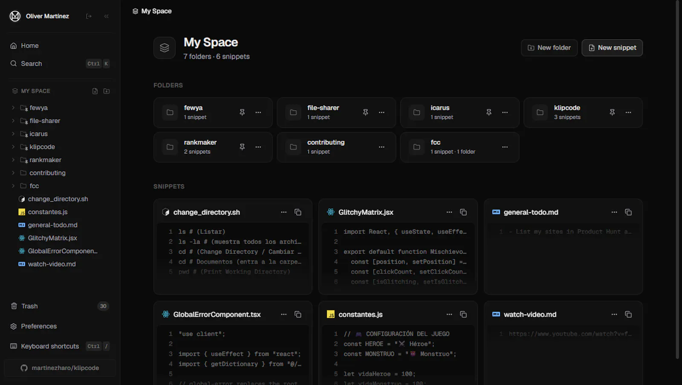Click new folder icon in MY SPACE header
This screenshot has height=385, width=682.
[107, 91]
